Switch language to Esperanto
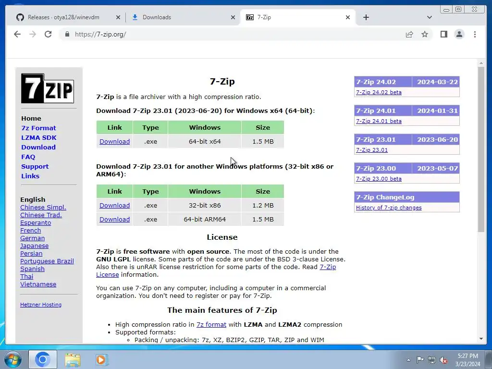 (36, 223)
